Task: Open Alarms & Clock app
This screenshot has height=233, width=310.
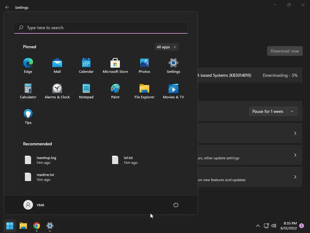Action: coord(57,91)
